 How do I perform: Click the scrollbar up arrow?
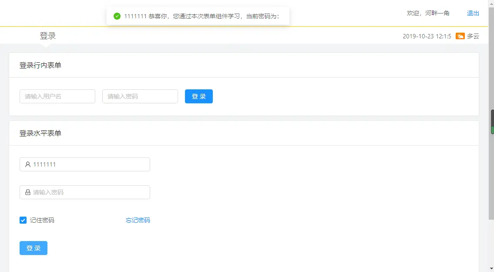coord(491,3)
